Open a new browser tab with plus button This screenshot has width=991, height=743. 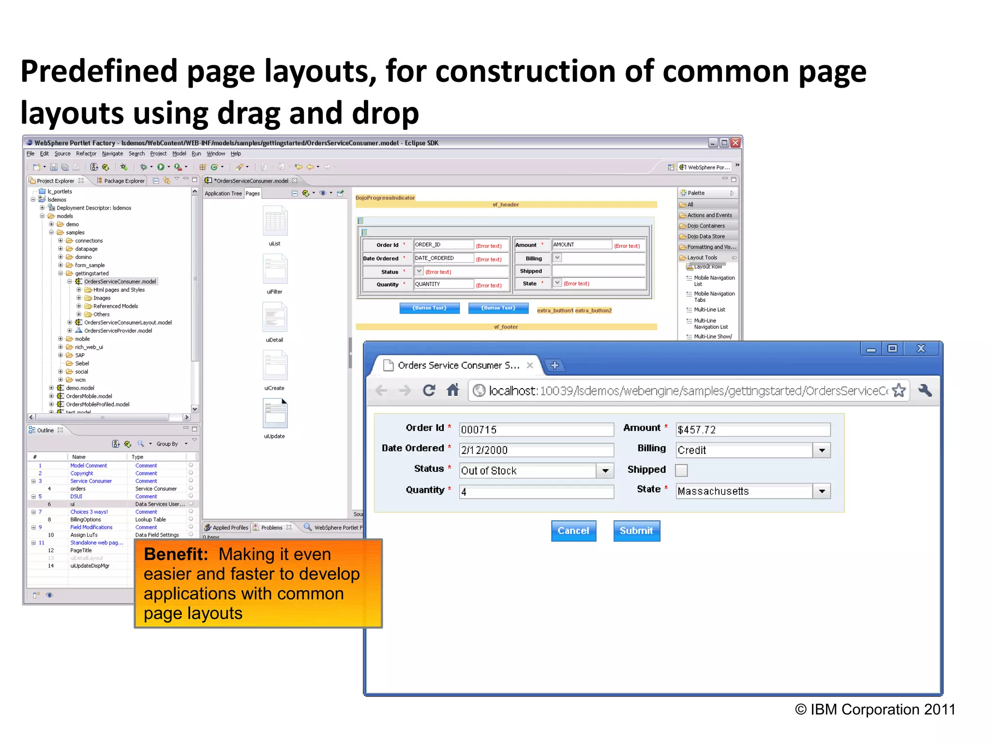pos(555,365)
